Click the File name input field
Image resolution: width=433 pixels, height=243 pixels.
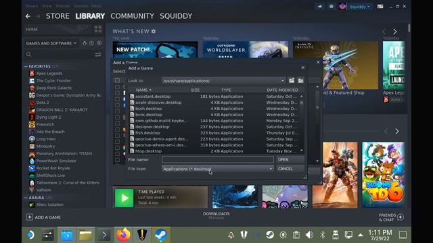click(x=218, y=160)
